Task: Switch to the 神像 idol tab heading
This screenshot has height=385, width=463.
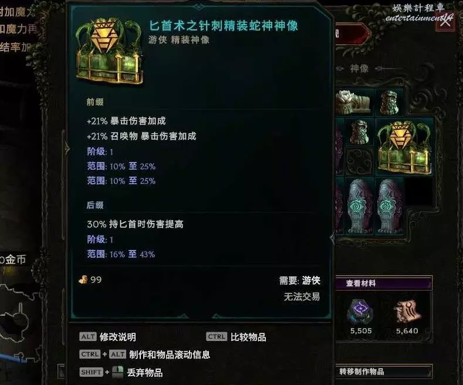Action: pos(359,69)
